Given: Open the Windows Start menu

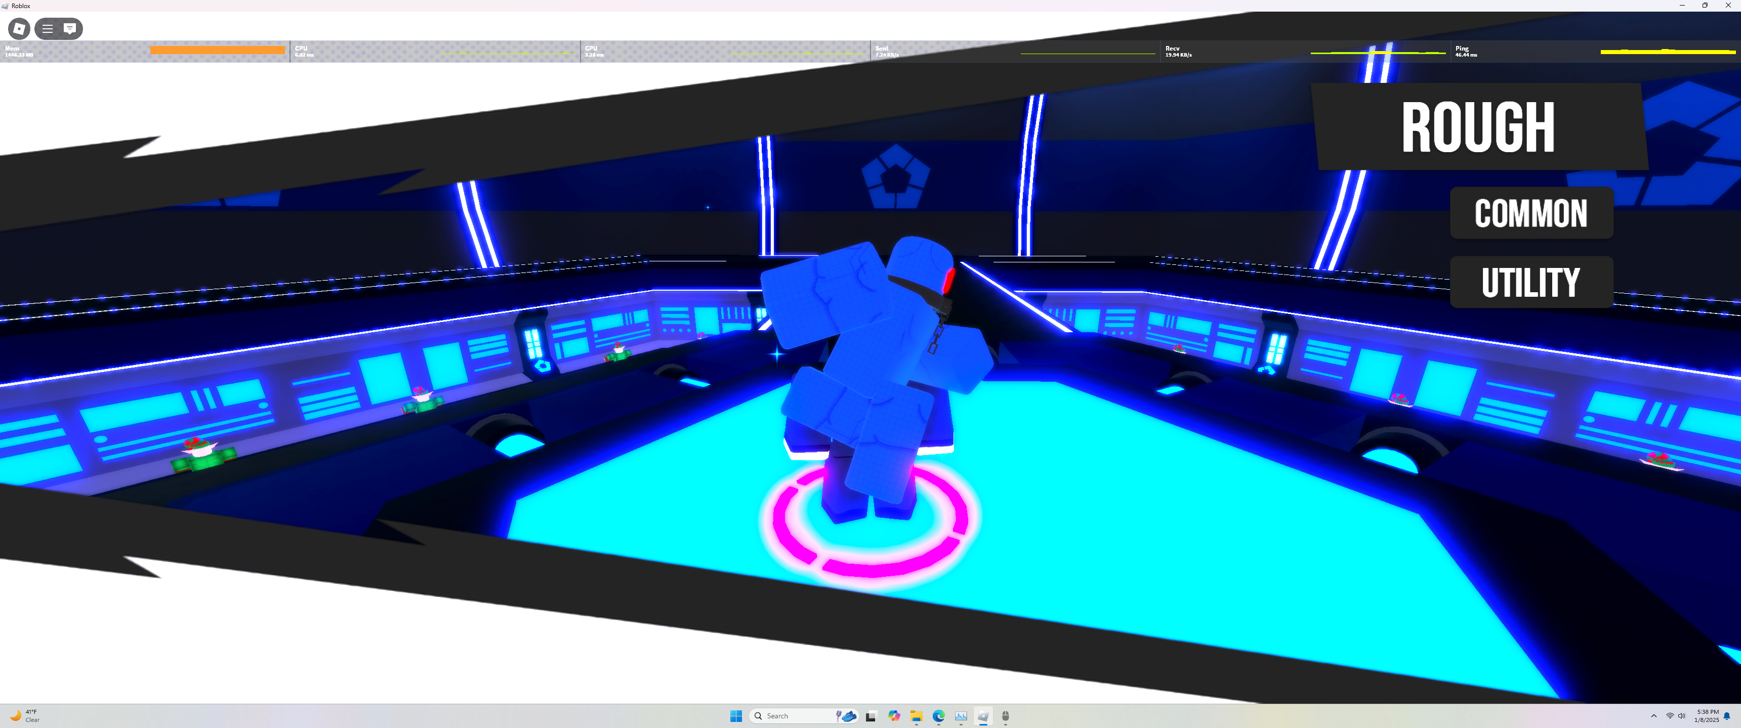Looking at the screenshot, I should (x=736, y=716).
